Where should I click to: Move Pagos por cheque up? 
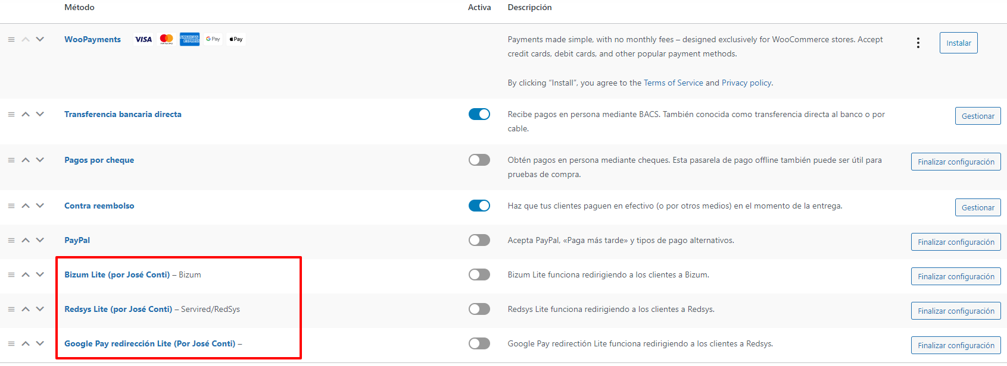26,160
